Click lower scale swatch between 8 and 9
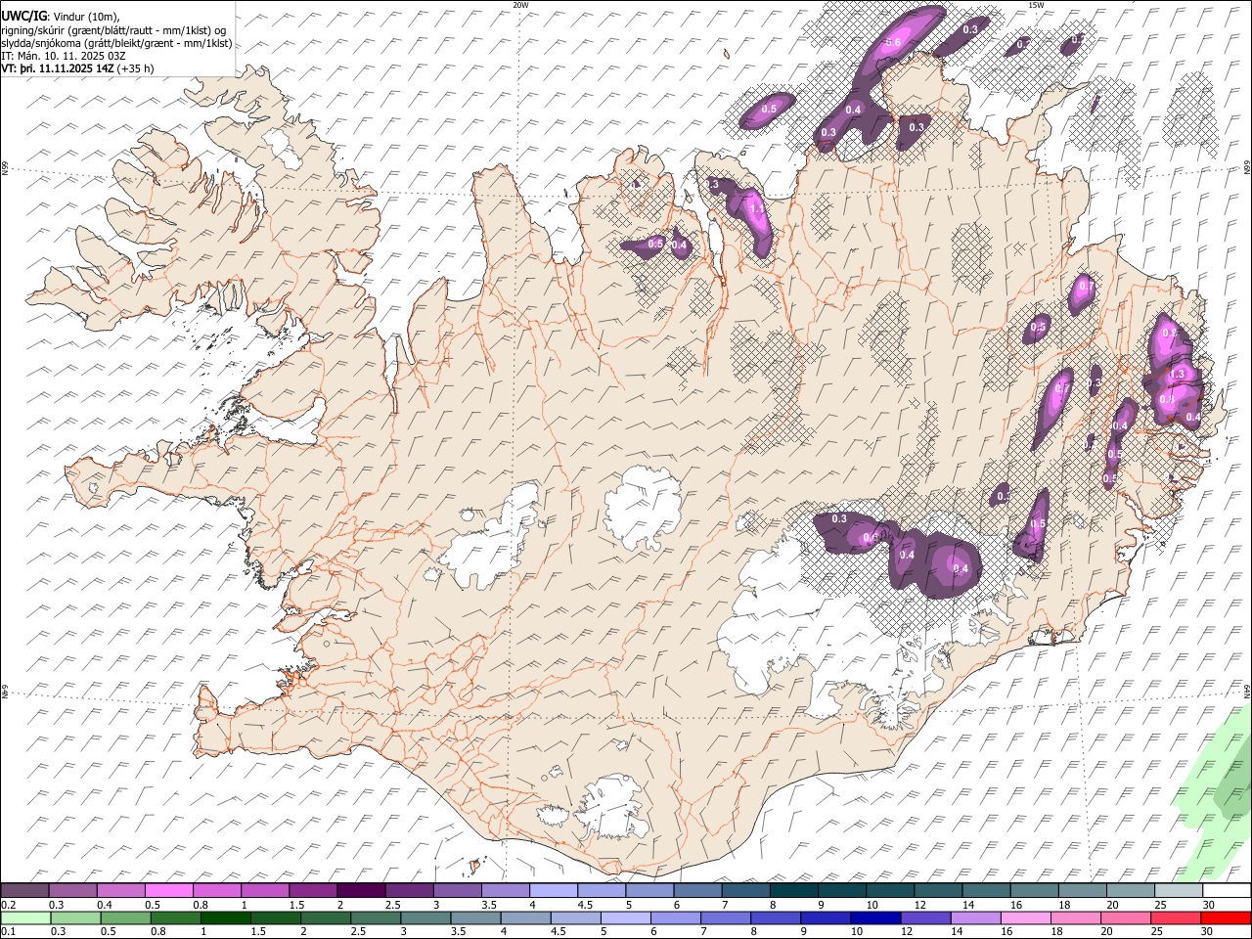Viewport: 1252px width, 939px height. click(x=776, y=917)
